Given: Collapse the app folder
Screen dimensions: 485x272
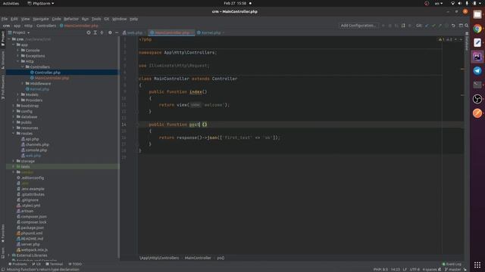Looking at the screenshot, I should coord(14,45).
